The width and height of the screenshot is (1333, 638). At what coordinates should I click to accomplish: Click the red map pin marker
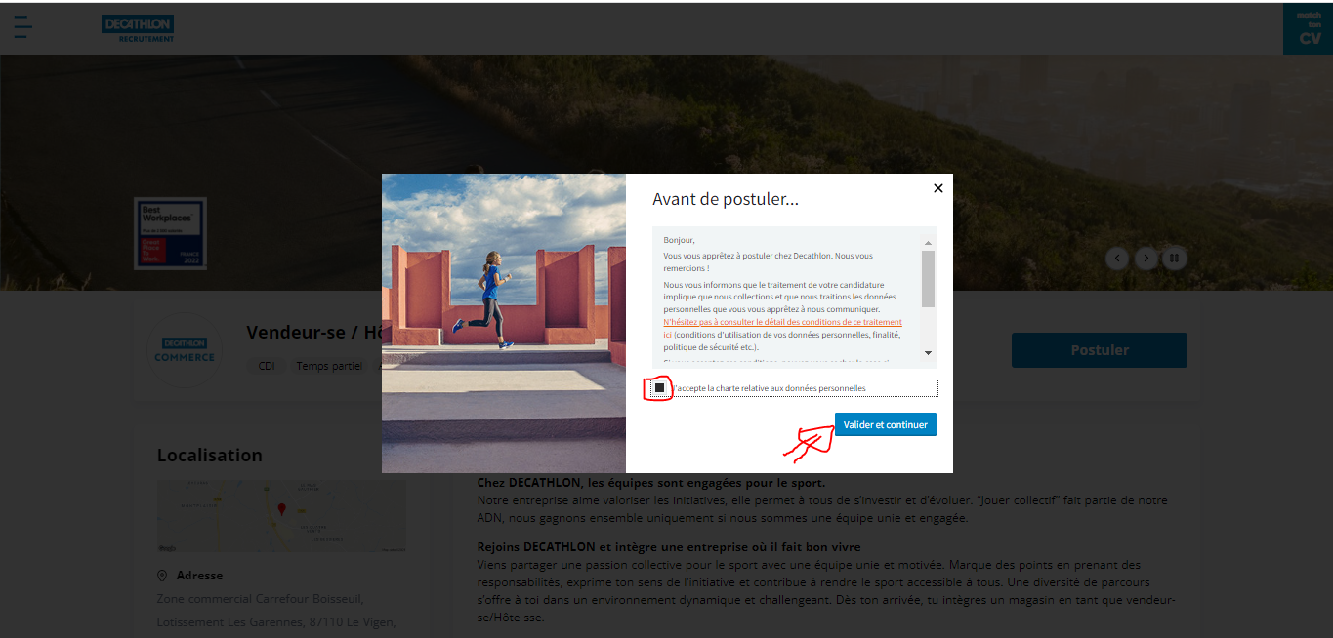[282, 509]
